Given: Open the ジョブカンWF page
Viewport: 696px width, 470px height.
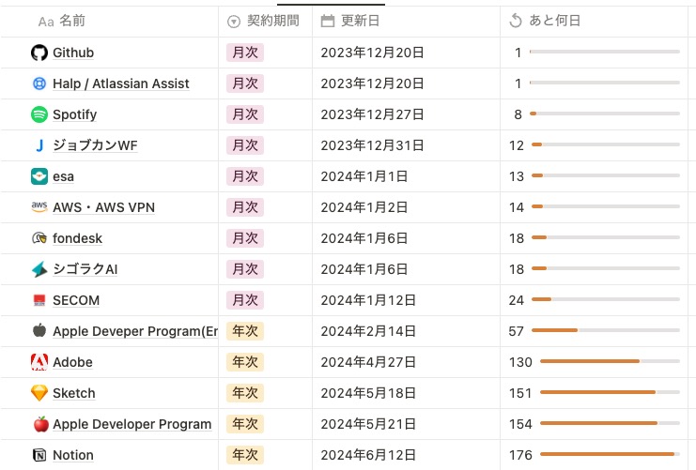Looking at the screenshot, I should tap(95, 145).
